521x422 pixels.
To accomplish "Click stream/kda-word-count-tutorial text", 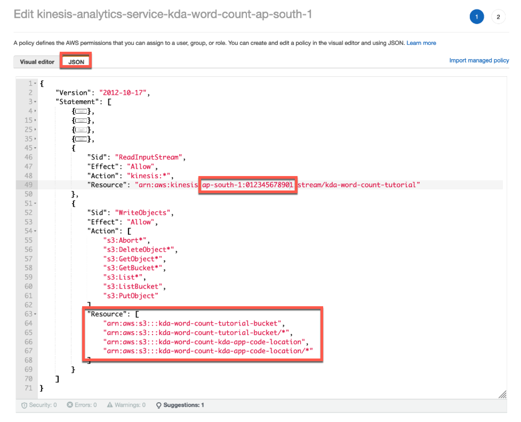I will 357,185.
